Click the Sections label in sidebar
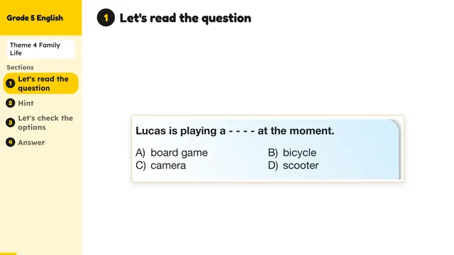 click(x=21, y=67)
